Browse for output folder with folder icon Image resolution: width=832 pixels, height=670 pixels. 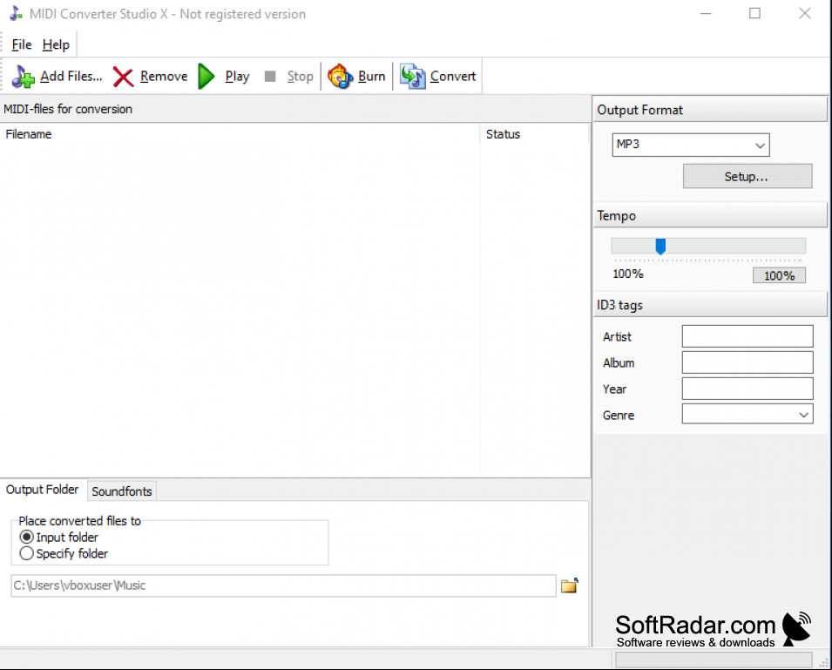pyautogui.click(x=570, y=585)
